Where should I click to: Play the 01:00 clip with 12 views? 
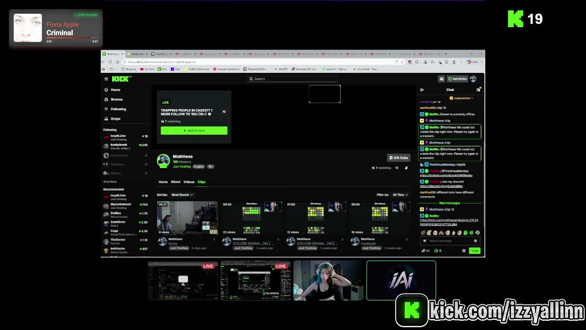[315, 218]
